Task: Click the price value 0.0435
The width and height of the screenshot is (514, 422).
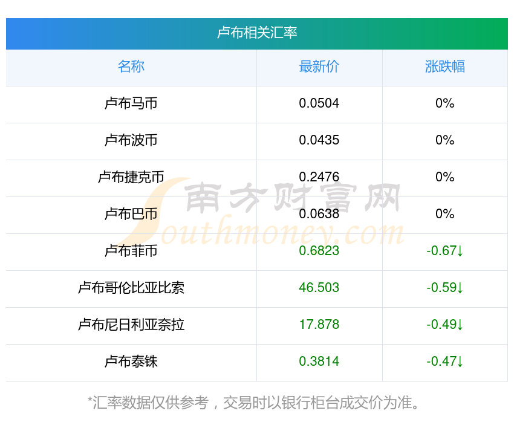Action: tap(319, 140)
